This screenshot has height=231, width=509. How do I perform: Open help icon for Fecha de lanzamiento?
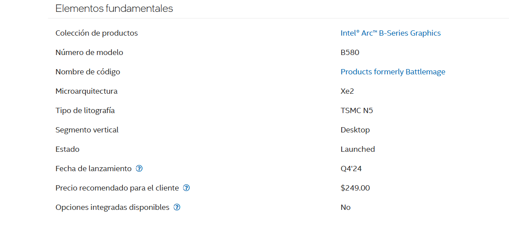[x=139, y=169]
